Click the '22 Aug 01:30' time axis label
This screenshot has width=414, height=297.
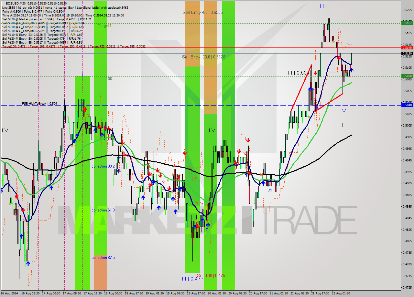coord(341,293)
